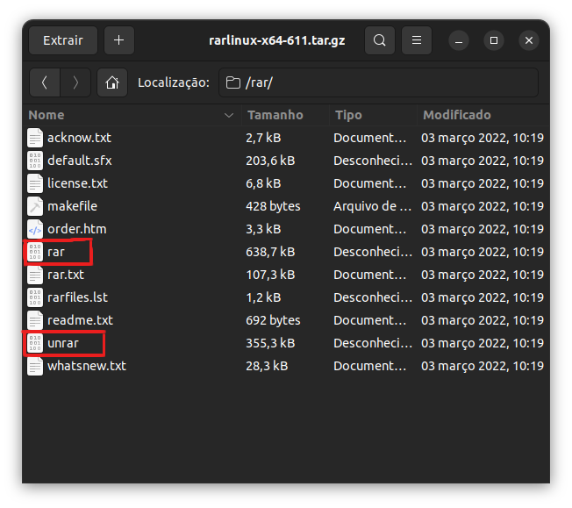Click the makefile name

[72, 206]
